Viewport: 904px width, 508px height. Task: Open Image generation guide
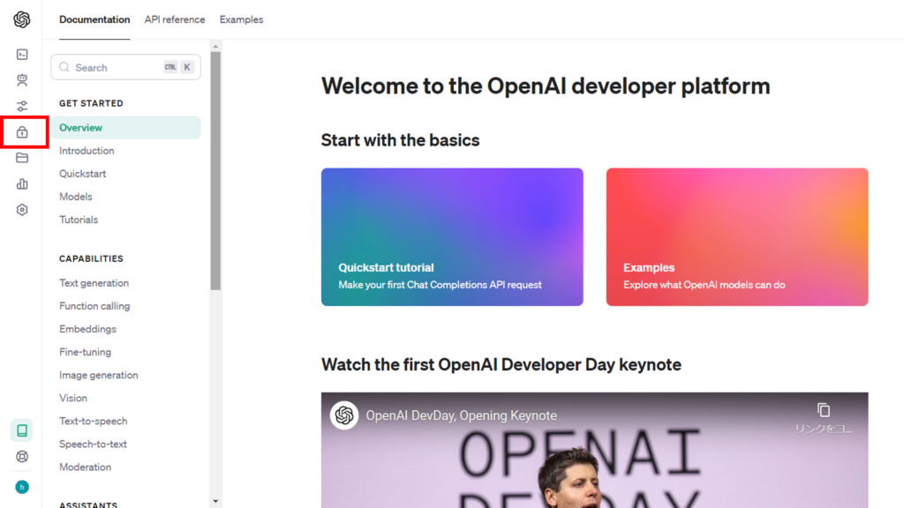pyautogui.click(x=99, y=376)
